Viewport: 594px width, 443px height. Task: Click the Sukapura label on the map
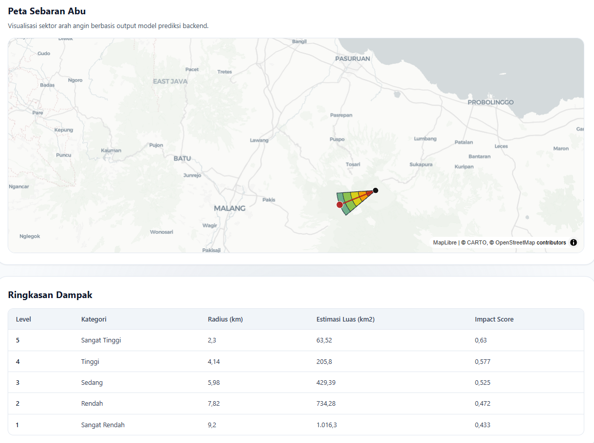[421, 164]
